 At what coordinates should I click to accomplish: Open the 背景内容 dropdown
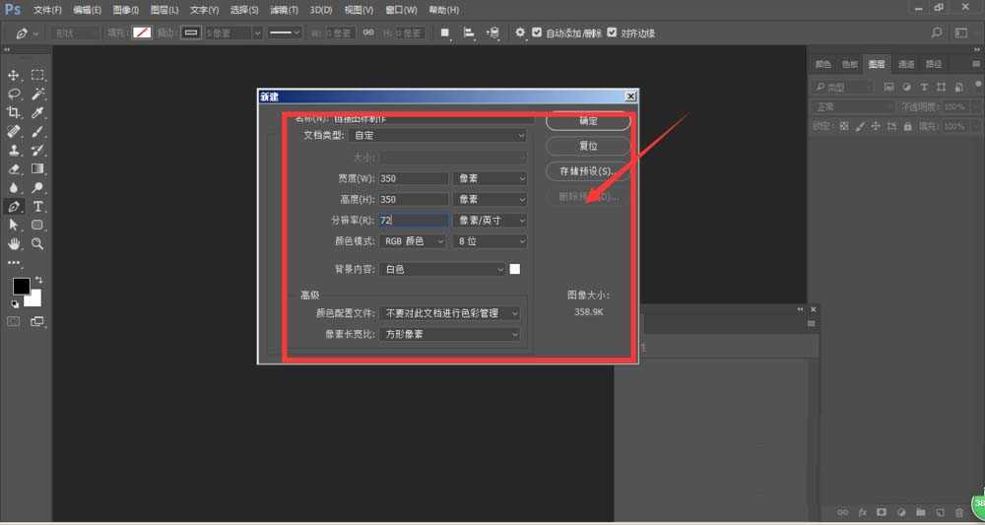(x=443, y=269)
